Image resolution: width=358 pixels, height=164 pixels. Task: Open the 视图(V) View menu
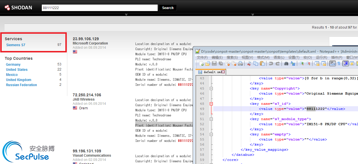[247, 57]
